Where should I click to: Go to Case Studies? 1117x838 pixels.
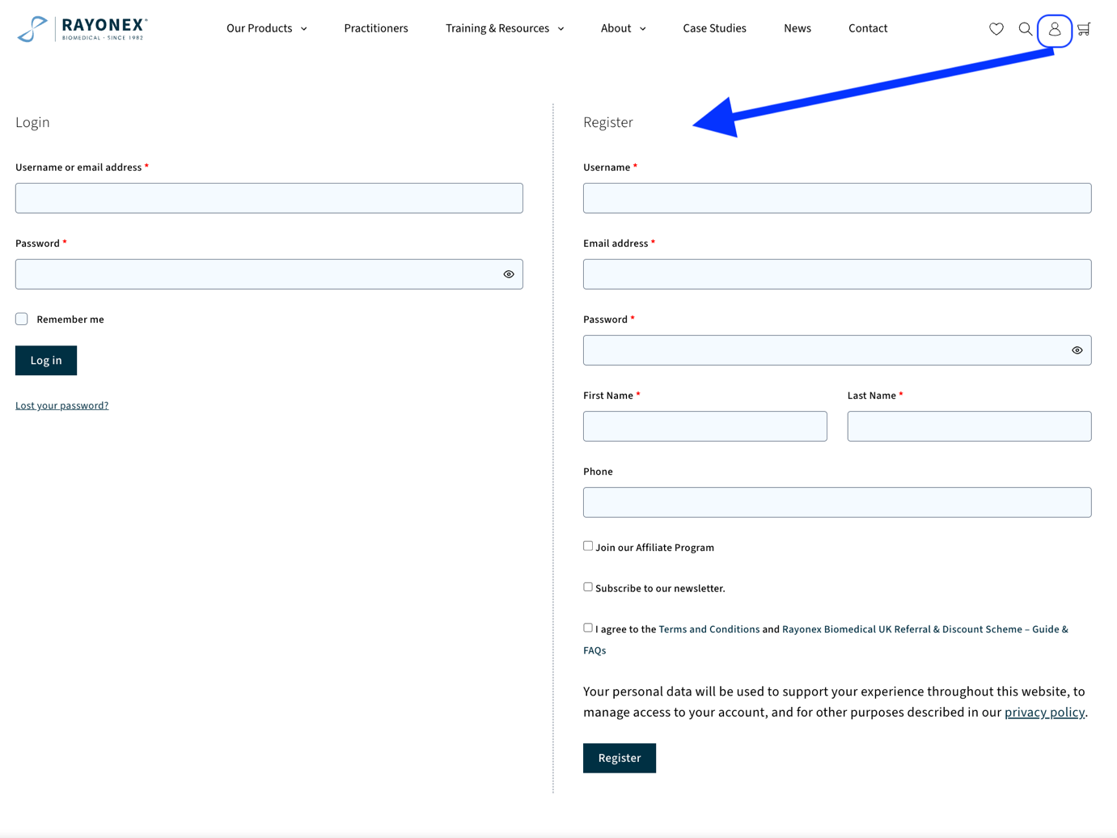pos(714,28)
